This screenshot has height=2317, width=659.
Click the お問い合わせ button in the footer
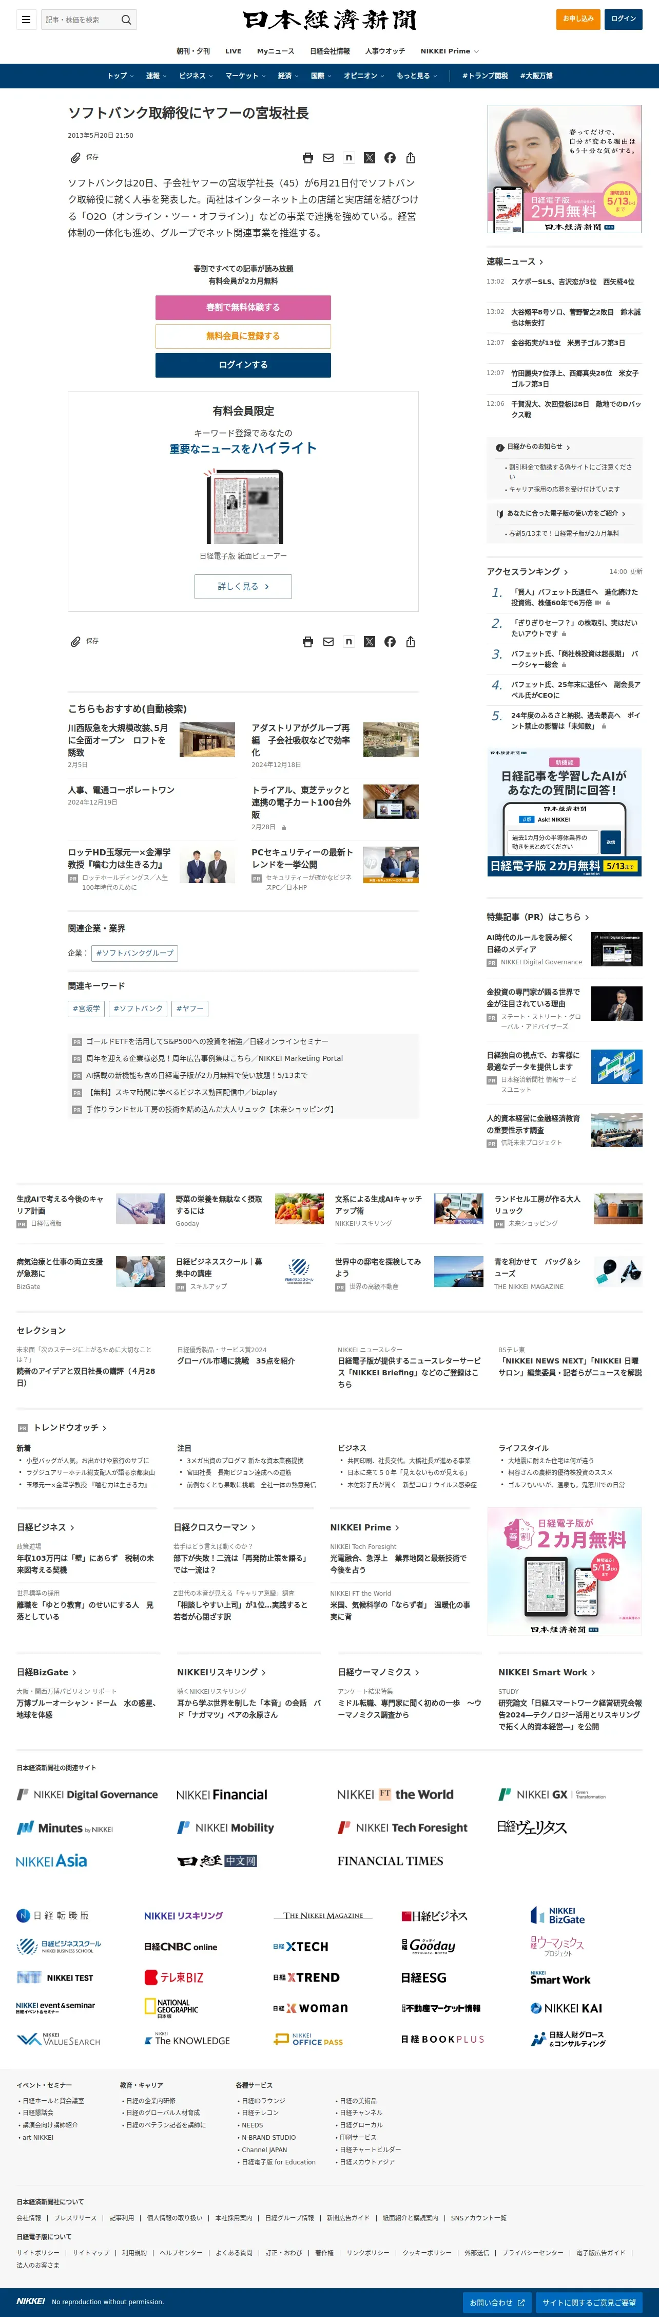tap(498, 2302)
